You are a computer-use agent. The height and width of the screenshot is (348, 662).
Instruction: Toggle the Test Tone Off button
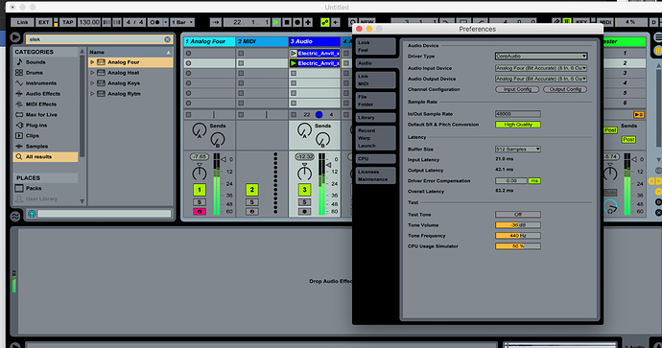tap(518, 215)
